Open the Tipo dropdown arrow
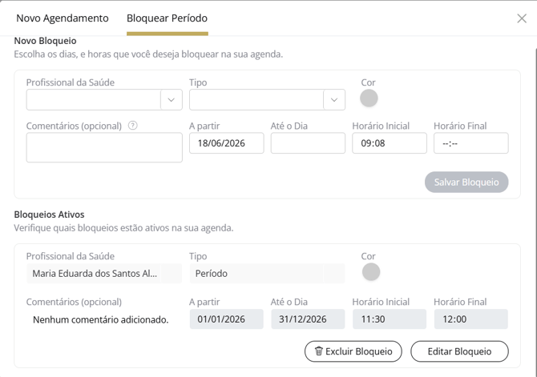Screen dimensions: 537x377 [x=334, y=99]
